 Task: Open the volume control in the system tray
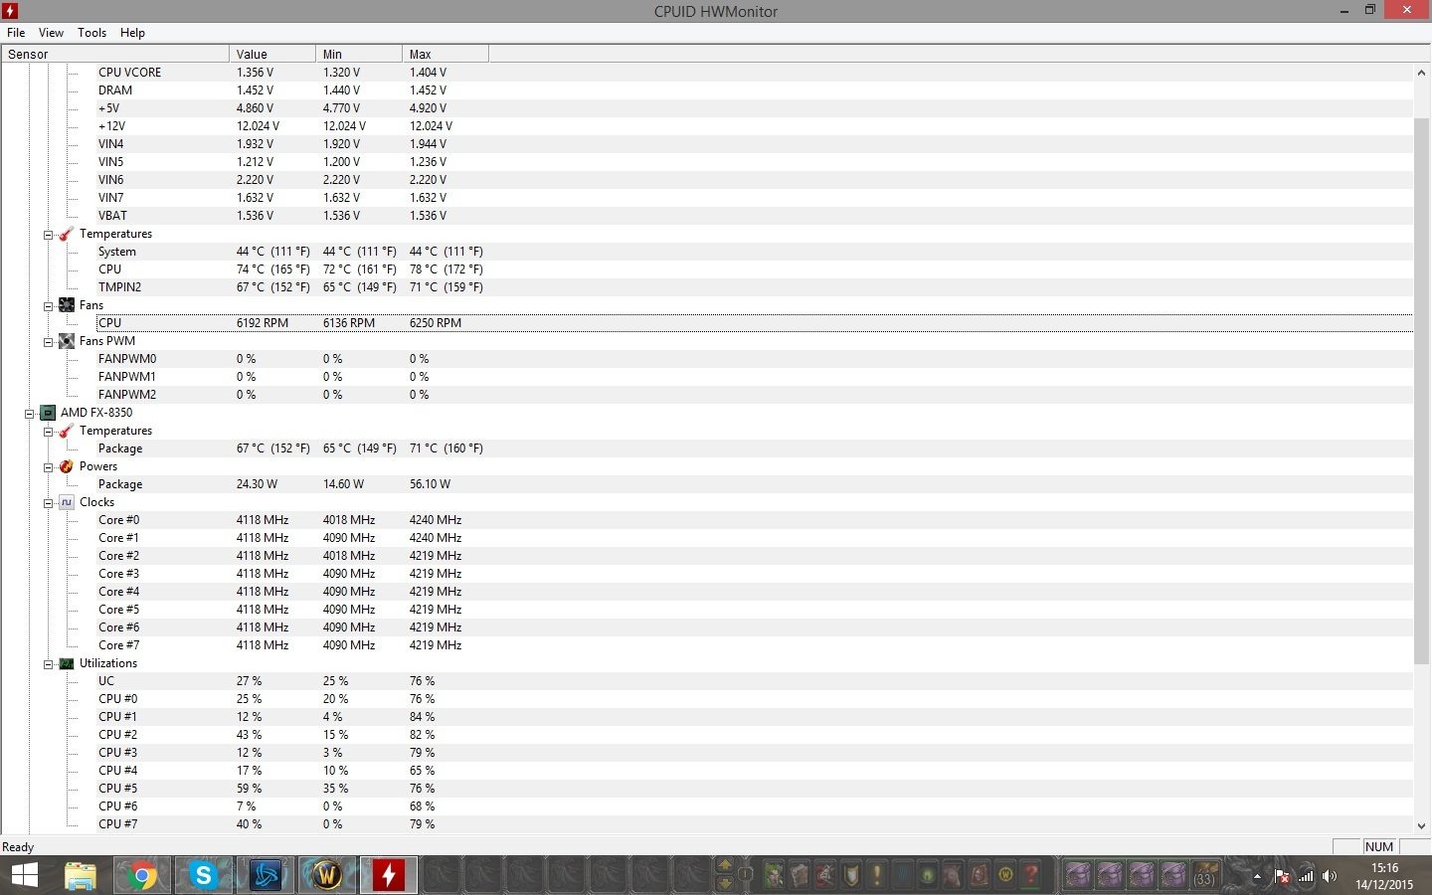coord(1330,876)
